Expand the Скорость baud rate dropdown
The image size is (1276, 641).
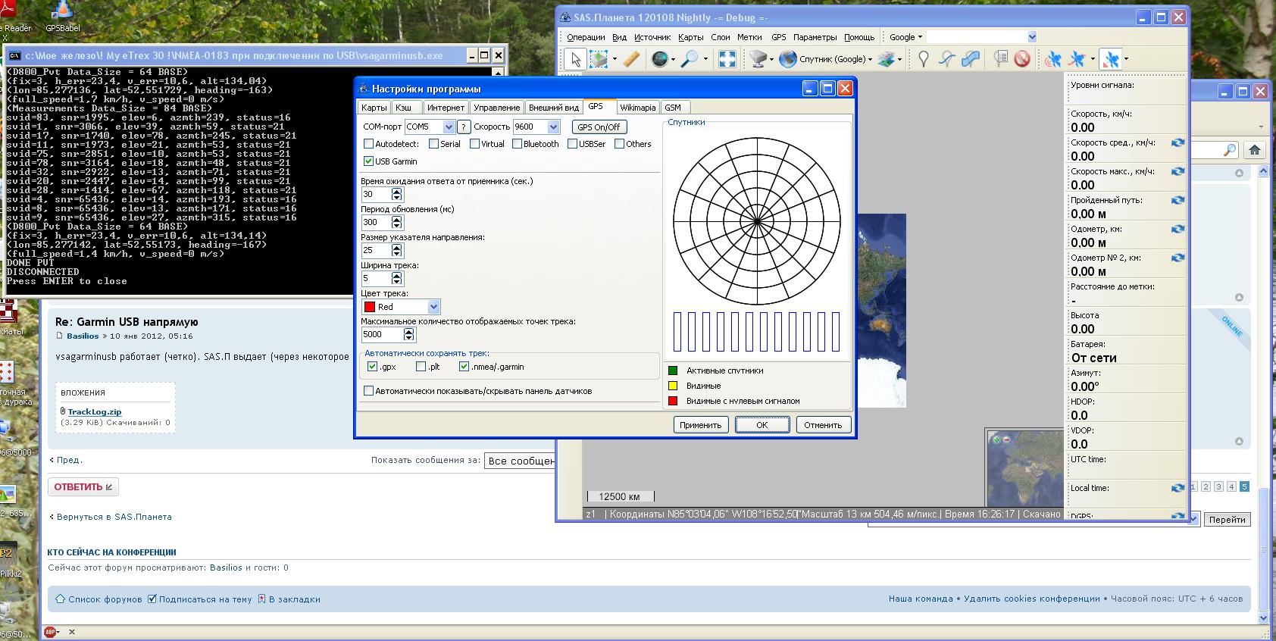pyautogui.click(x=553, y=127)
